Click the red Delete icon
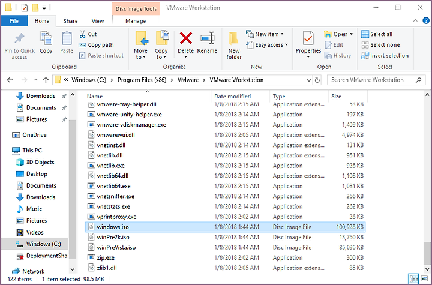 185,38
